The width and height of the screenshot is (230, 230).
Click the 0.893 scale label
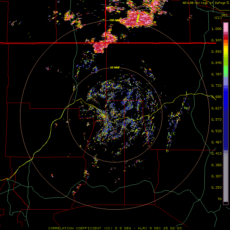coord(216,51)
